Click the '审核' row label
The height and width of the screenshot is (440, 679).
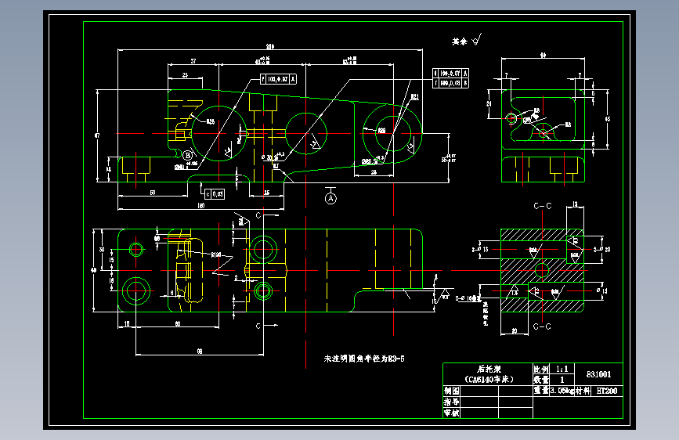click(x=452, y=413)
